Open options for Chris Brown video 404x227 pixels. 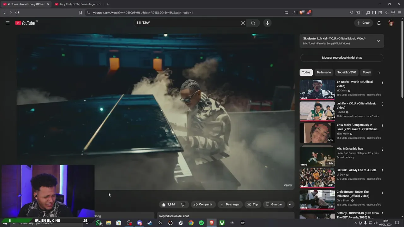point(383,192)
